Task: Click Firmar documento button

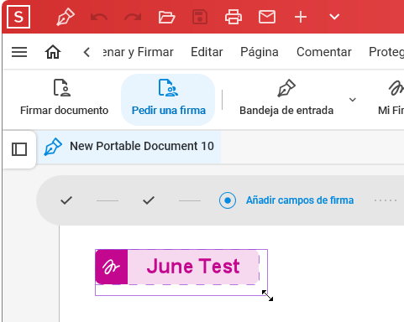Action: click(64, 98)
